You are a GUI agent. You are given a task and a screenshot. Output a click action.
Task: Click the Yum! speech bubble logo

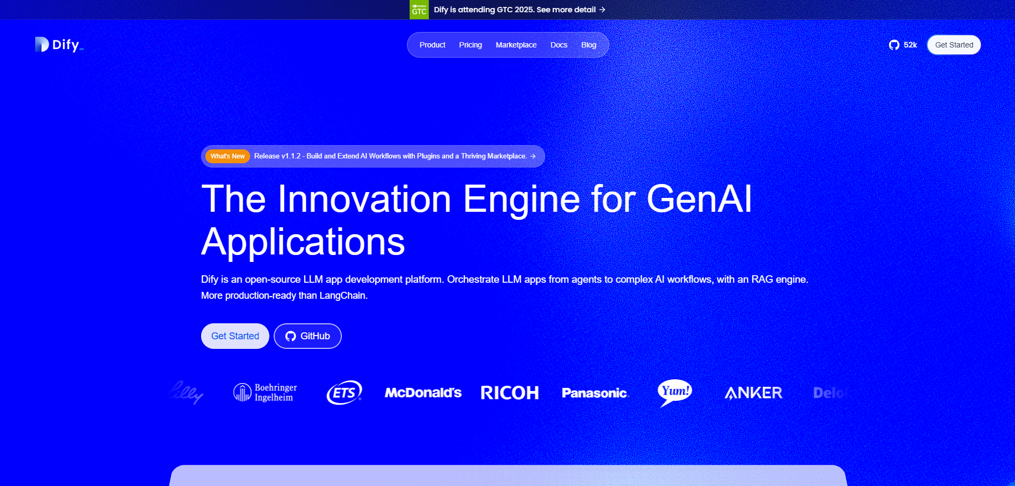click(x=675, y=393)
